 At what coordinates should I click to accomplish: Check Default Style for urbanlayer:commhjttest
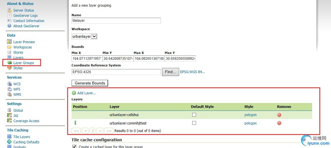[194, 123]
